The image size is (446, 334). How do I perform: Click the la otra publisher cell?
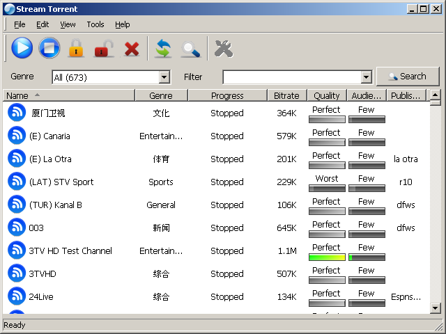click(x=406, y=159)
